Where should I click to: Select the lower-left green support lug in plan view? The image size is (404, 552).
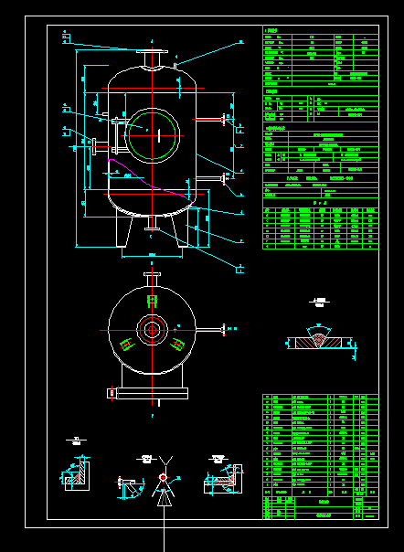point(126,345)
